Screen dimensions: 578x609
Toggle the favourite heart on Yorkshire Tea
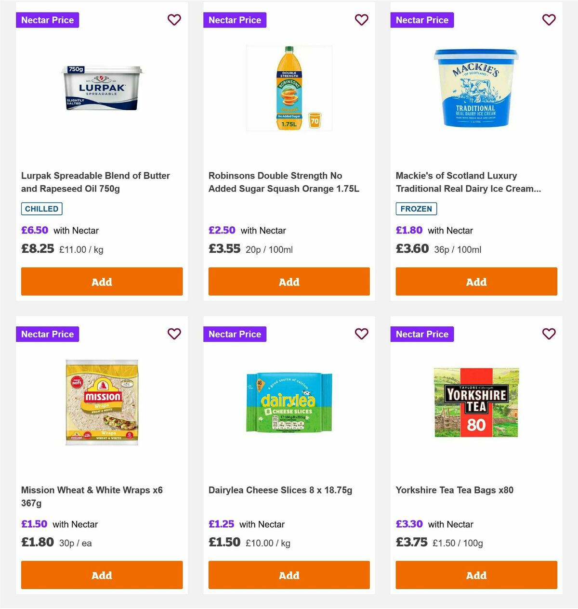point(549,334)
